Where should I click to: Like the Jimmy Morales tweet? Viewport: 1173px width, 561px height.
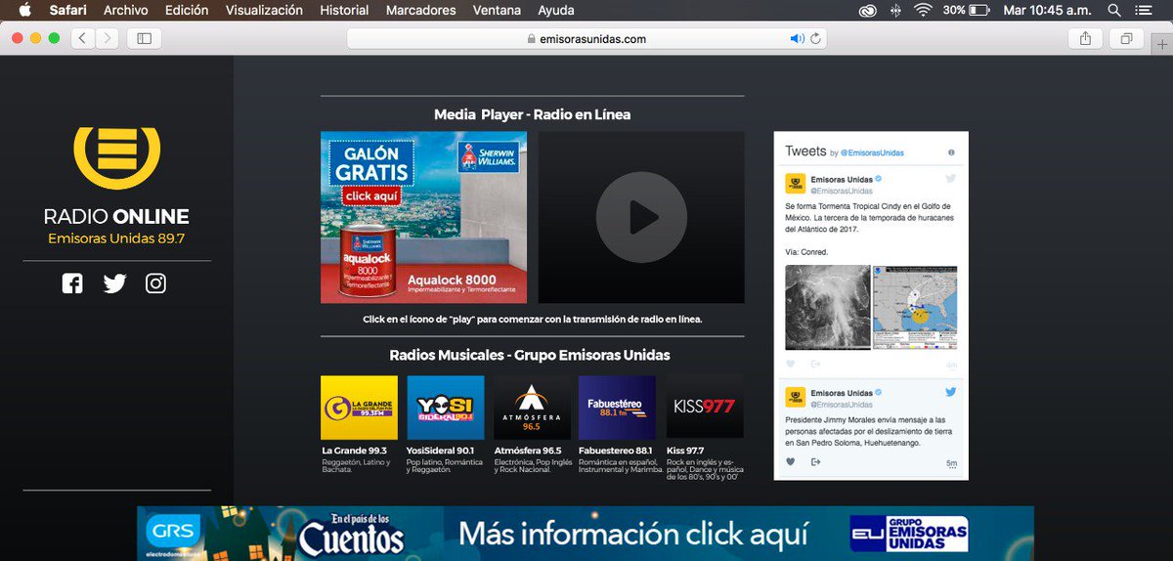(791, 462)
